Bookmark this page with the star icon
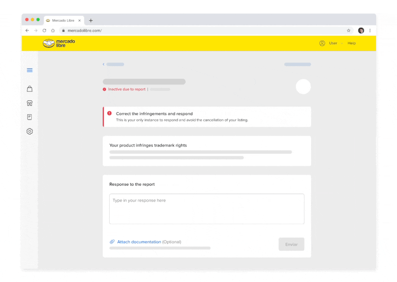Viewport: 397px width, 282px height. (x=349, y=30)
